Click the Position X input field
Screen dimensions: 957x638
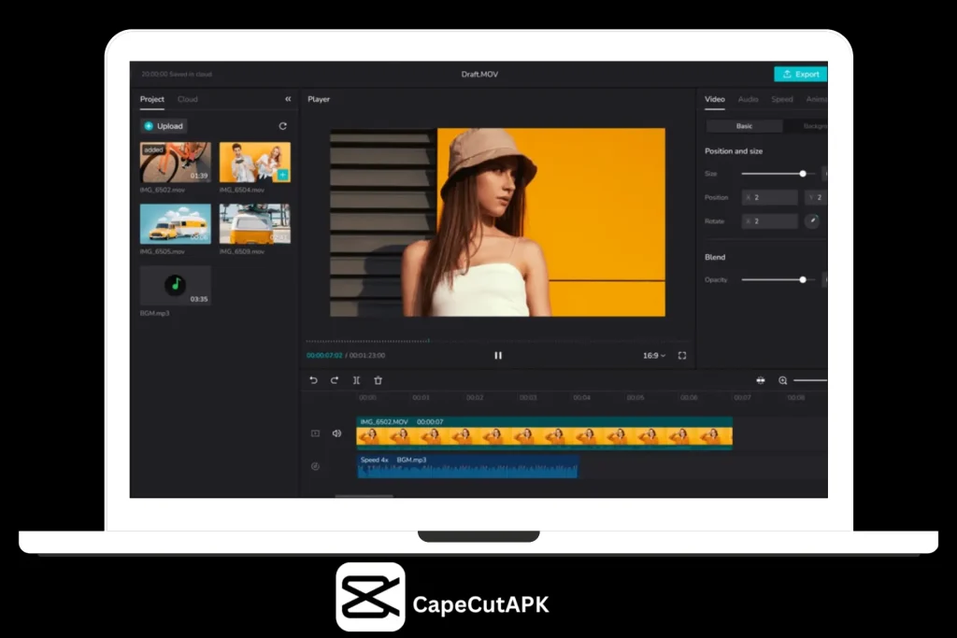coord(770,198)
